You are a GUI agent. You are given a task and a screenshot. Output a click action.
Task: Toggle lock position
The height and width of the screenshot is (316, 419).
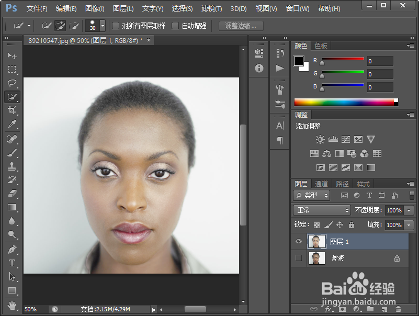pos(339,225)
